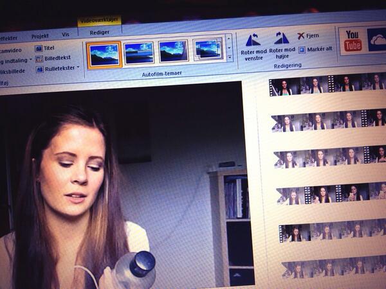Select the sixth storyboard clip strip

(x=333, y=267)
